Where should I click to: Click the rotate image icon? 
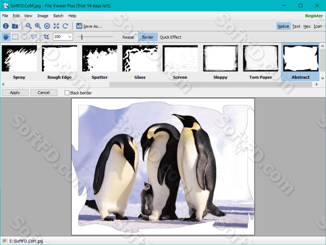65,26
